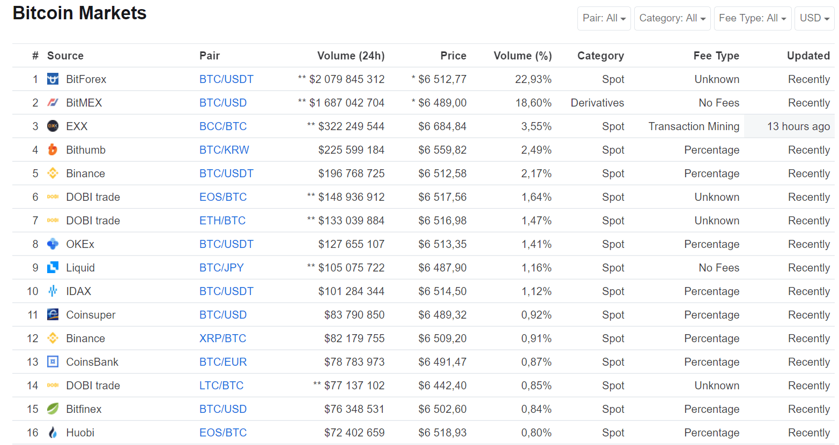Open the BTC/KRW pair link
Screen dimensions: 839x445
[x=224, y=150]
